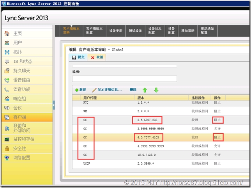Click the lock icon beside 安全性
Image resolution: width=251 pixels, height=188 pixels.
tap(7, 149)
